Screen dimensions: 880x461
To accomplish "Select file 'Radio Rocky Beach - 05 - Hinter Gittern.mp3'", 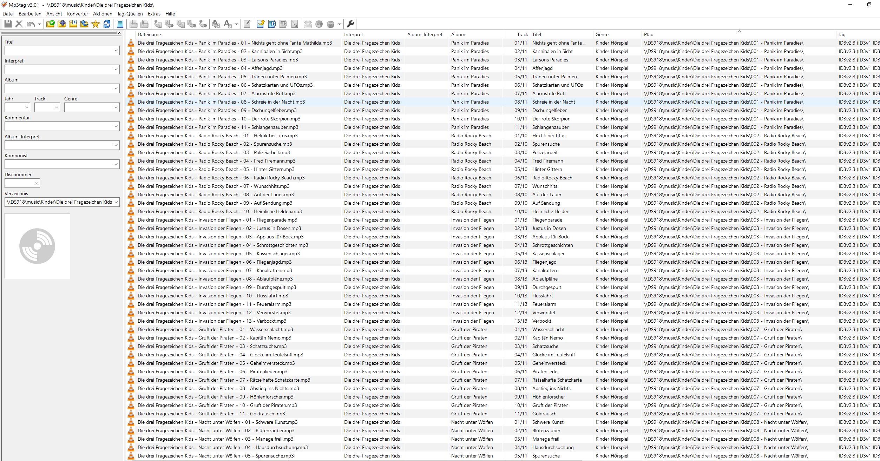I will pyautogui.click(x=216, y=169).
